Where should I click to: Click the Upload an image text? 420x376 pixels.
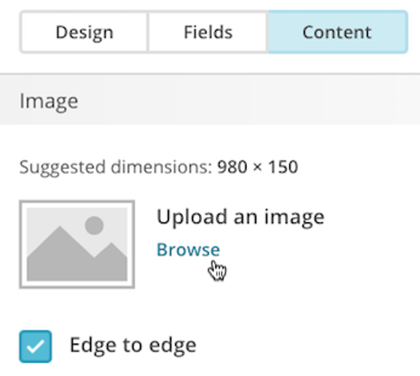point(240,217)
